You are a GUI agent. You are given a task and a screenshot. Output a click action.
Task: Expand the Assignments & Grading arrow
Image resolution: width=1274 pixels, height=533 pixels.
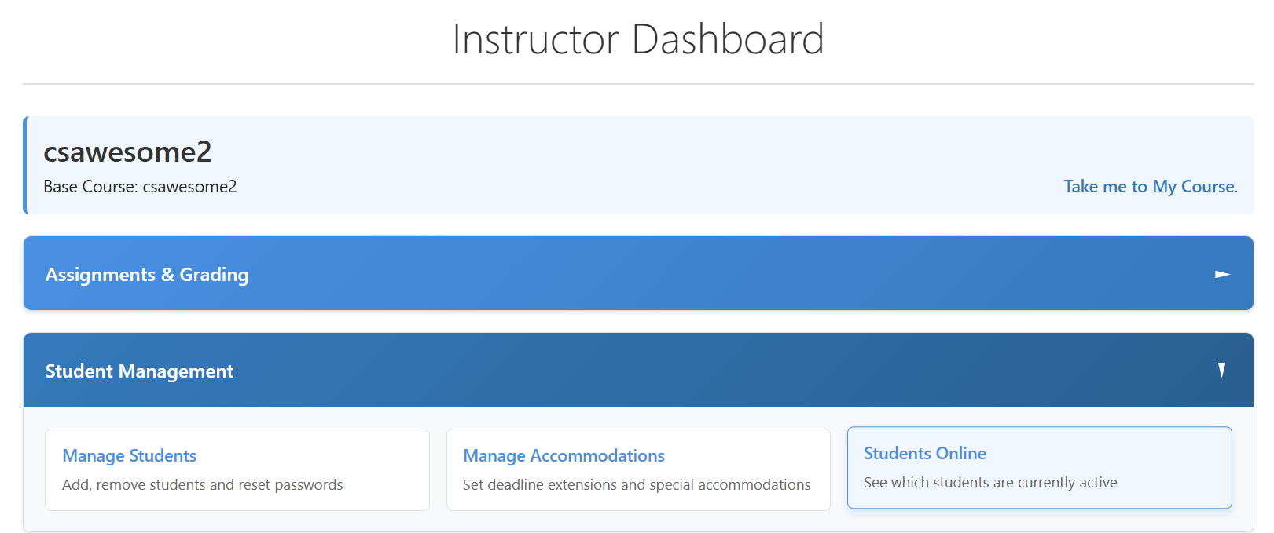[x=1222, y=274]
